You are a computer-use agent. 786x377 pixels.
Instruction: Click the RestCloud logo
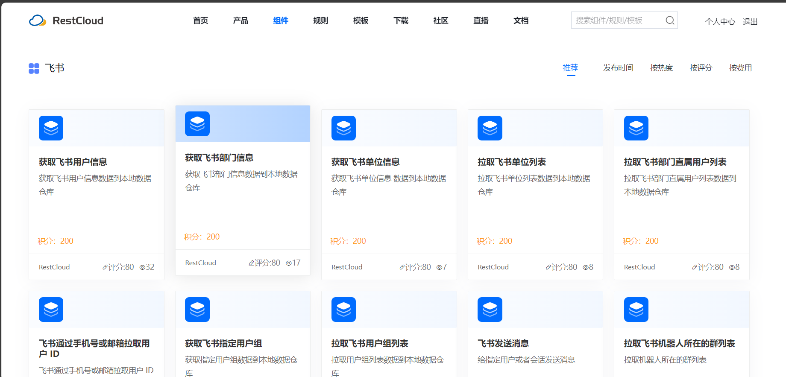coord(66,20)
